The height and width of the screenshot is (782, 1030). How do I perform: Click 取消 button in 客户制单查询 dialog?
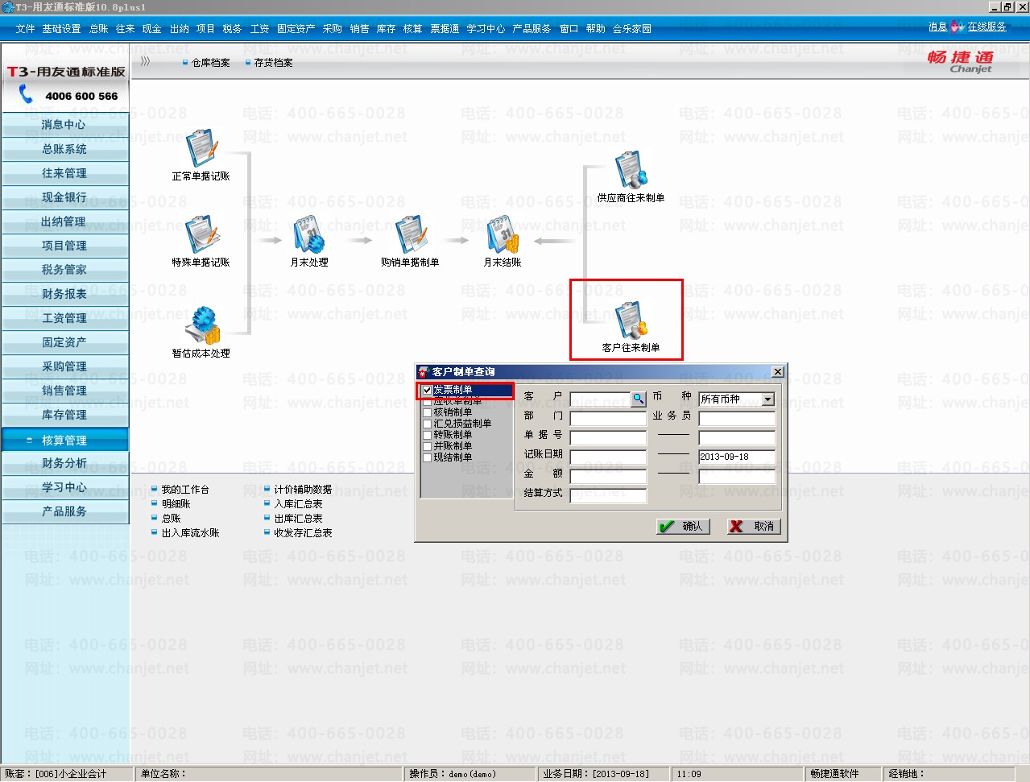click(754, 526)
